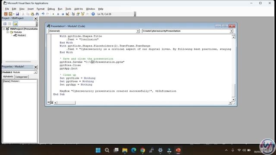Open Properties Window toolbar icon

coord(78,14)
